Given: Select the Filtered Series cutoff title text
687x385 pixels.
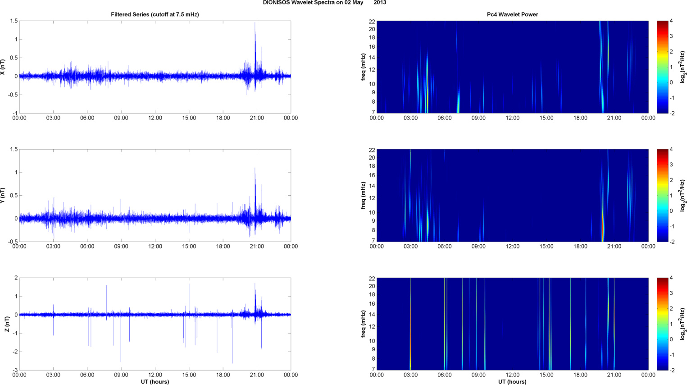Looking at the screenshot, I should click(155, 14).
